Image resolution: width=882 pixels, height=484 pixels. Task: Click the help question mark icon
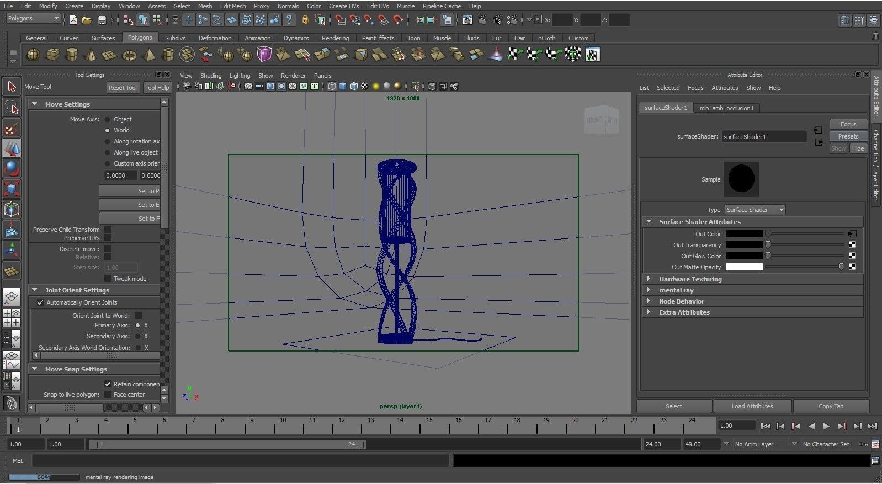coord(289,20)
